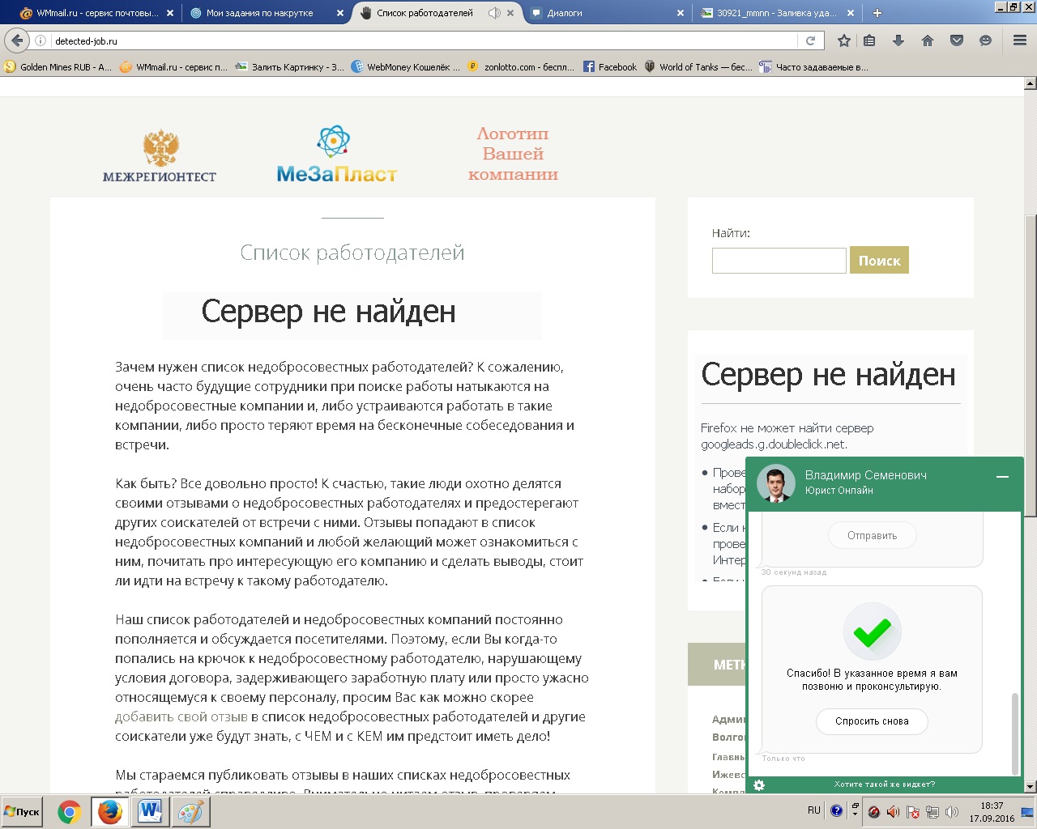Launch Google Chrome from taskbar
This screenshot has height=829, width=1037.
pos(70,812)
